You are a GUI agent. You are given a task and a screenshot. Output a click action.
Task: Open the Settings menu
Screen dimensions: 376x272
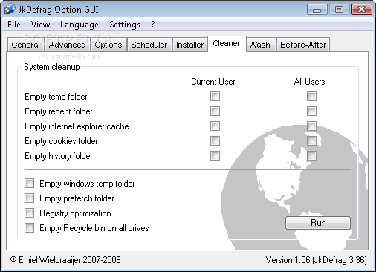pos(125,25)
